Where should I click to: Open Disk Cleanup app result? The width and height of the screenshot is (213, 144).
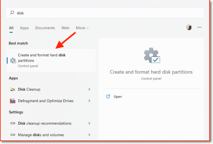click(x=50, y=89)
